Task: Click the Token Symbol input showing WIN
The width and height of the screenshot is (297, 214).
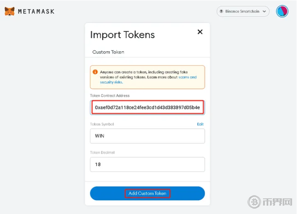Action: (x=147, y=136)
